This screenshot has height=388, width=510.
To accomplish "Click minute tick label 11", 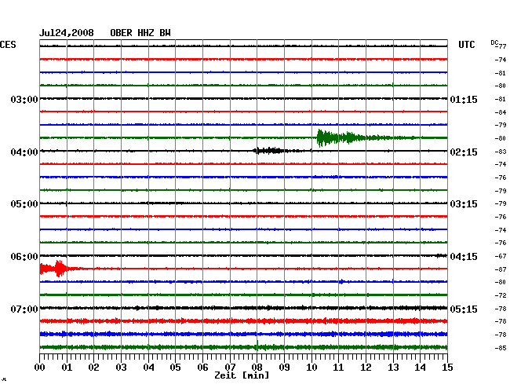I will point(338,367).
